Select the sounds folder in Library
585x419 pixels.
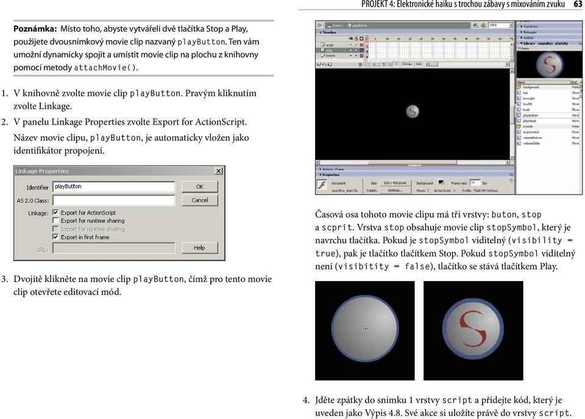(x=548, y=126)
